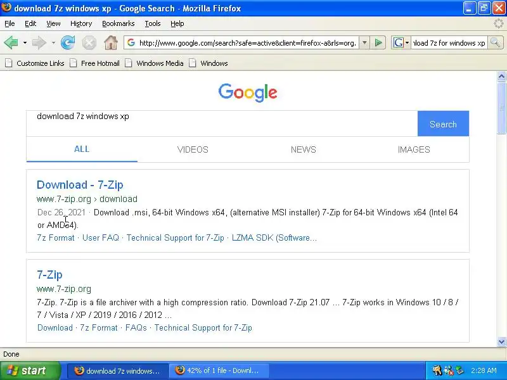507x380 pixels.
Task: Open the 42% of 1 file Downloads taskbar button
Action: (x=220, y=370)
